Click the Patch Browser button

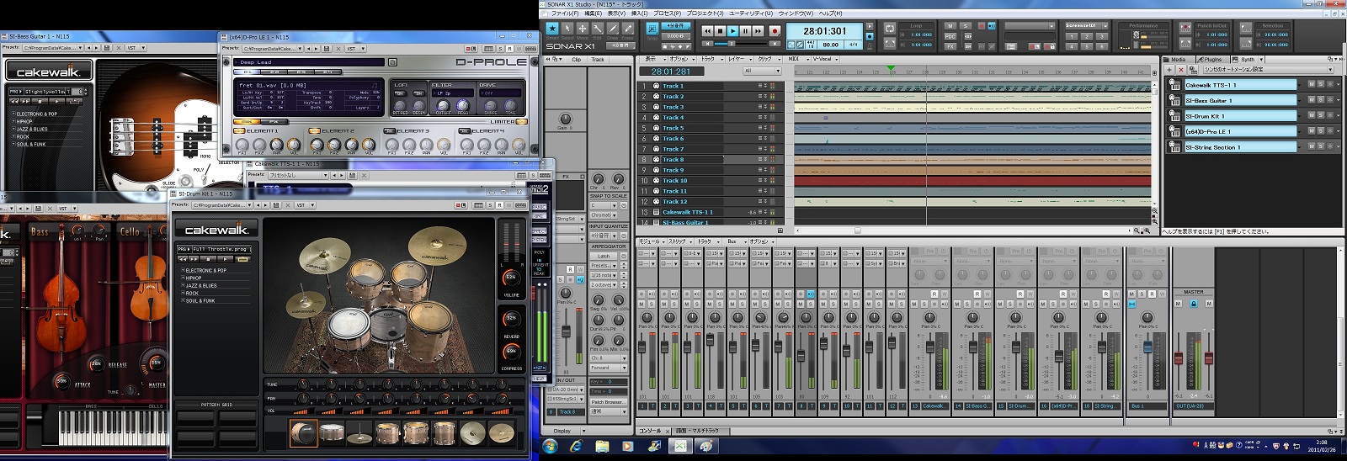608,402
